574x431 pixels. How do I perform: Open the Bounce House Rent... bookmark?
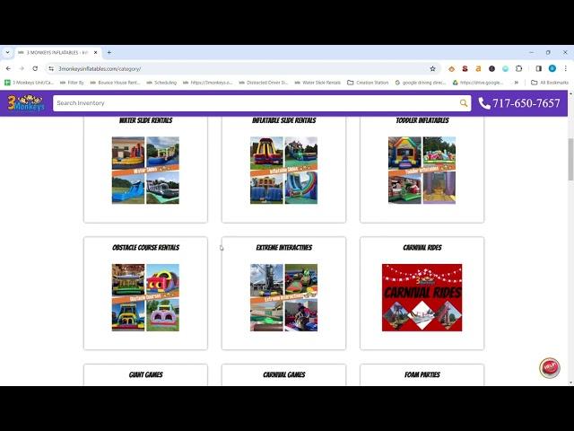click(x=115, y=83)
